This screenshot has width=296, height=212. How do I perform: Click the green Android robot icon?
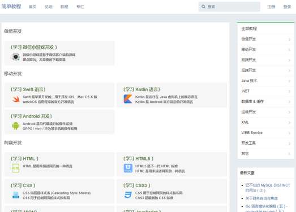pos(16,126)
